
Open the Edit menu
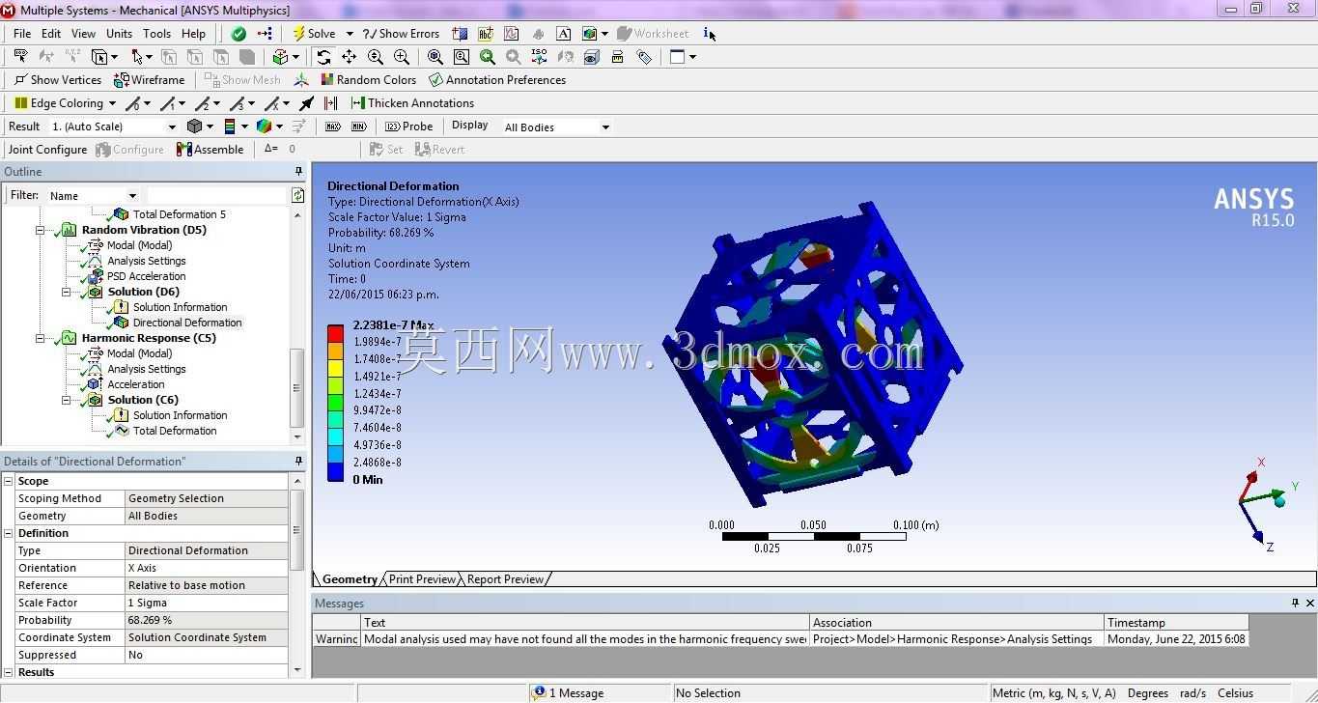[x=51, y=33]
